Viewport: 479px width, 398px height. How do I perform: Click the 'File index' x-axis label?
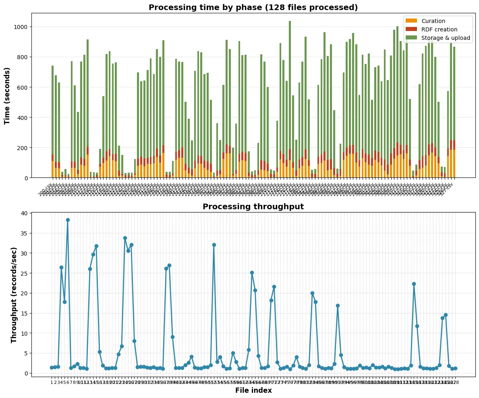click(x=253, y=390)
